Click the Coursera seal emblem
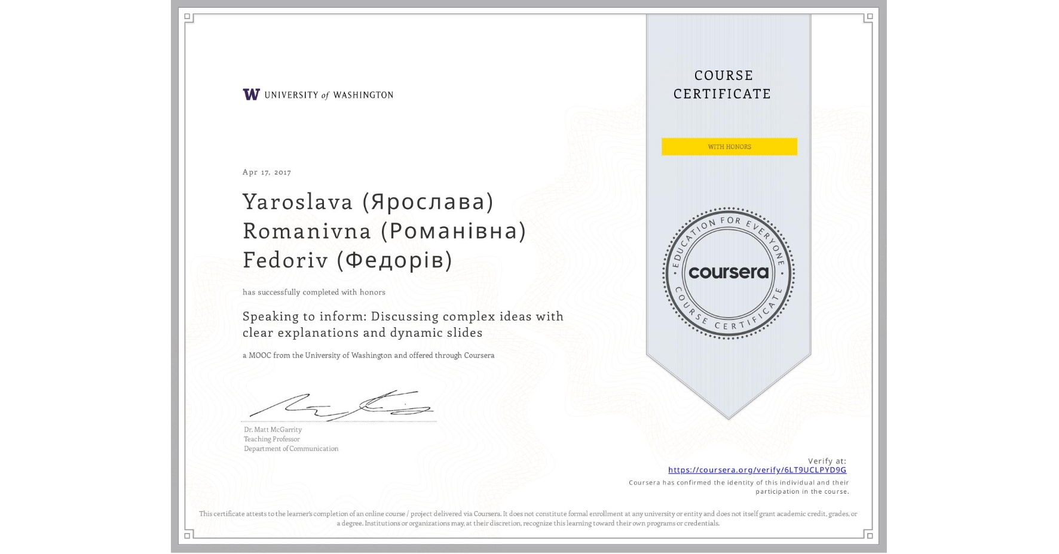Viewport: 1059px width, 554px height. click(x=728, y=273)
